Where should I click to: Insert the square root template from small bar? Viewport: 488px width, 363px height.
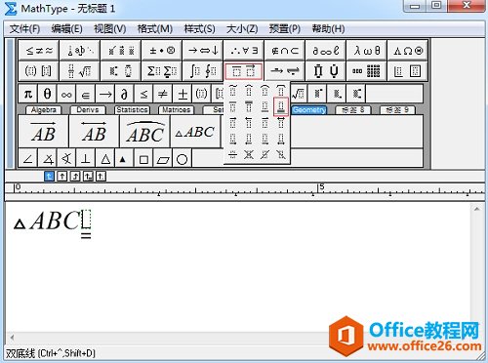pos(299,94)
